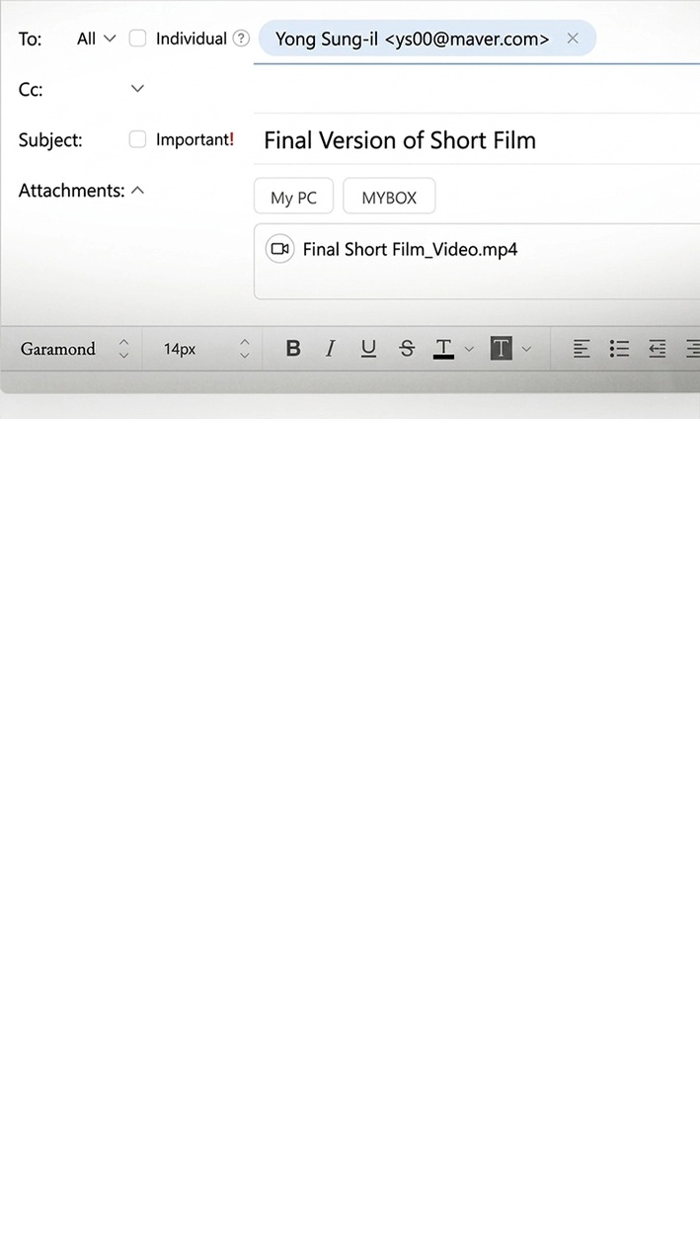This screenshot has width=700, height=1235.
Task: Select the Final Short Film_Video.mp4 attachment
Action: [410, 249]
